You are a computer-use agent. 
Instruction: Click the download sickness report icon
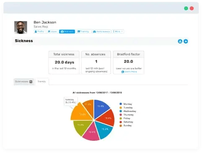click(180, 41)
